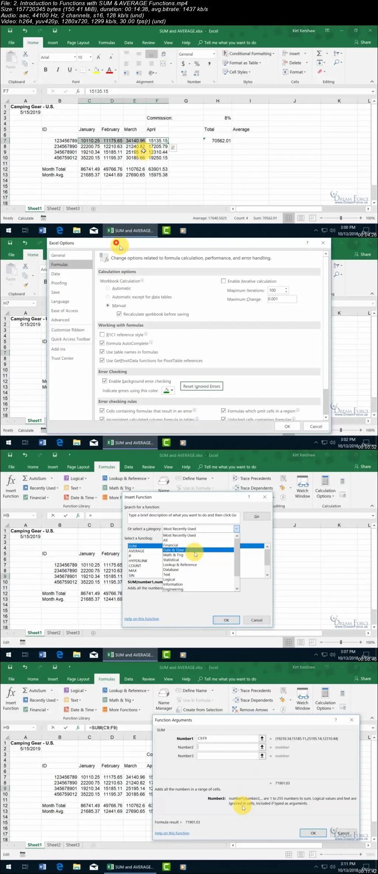The width and height of the screenshot is (378, 874).
Task: Choose Statistical in the function category list
Action: click(x=198, y=560)
